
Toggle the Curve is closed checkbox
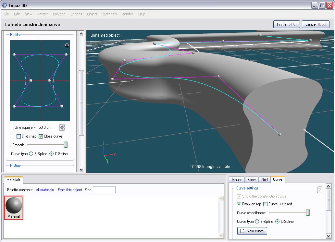[266, 204]
